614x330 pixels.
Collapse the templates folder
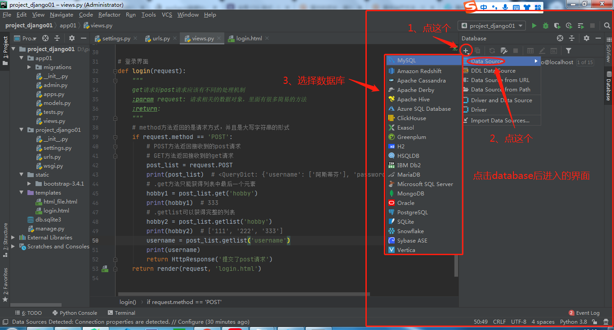[x=21, y=193]
